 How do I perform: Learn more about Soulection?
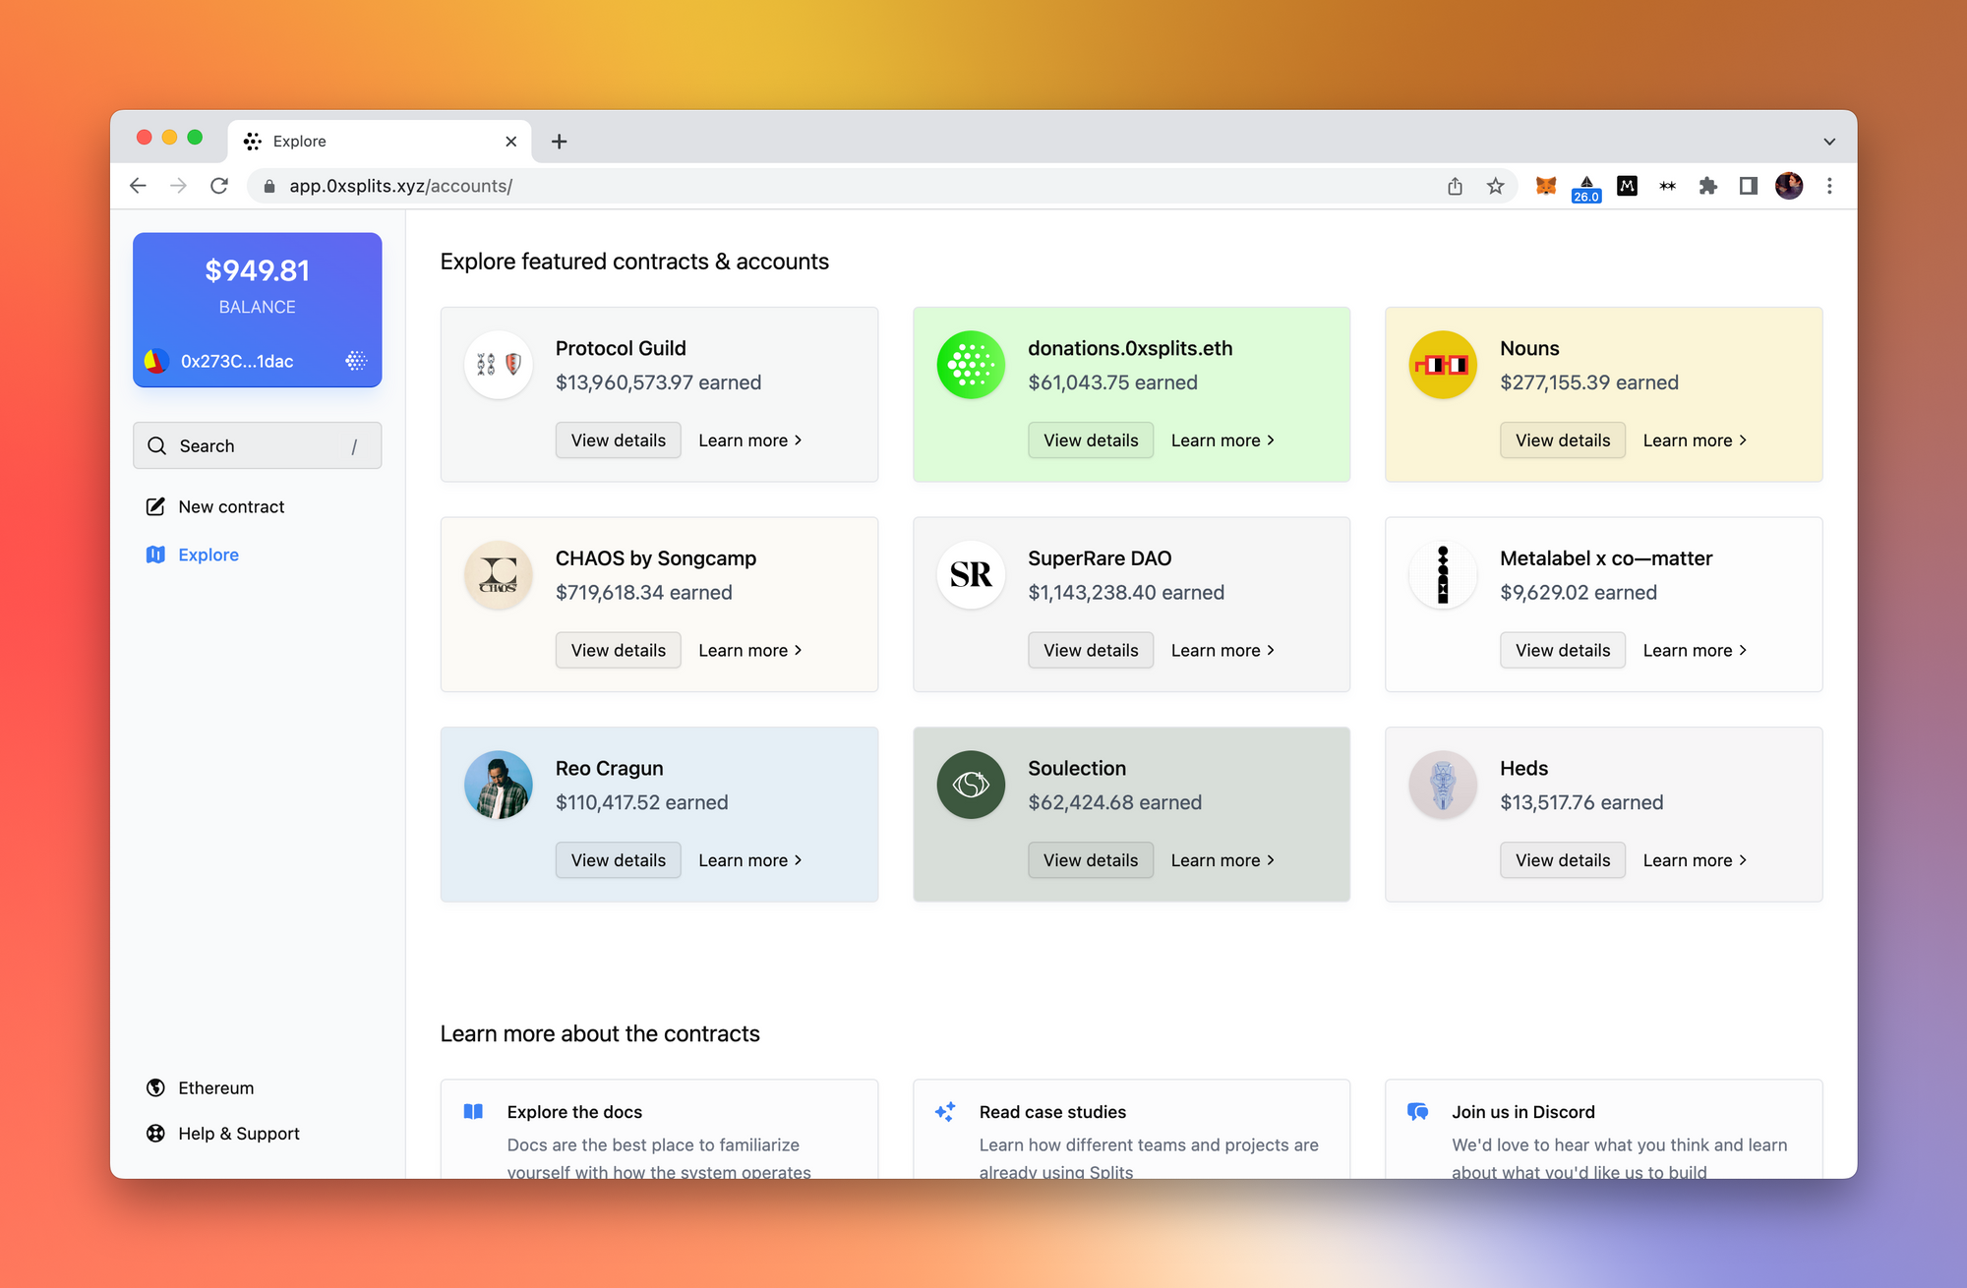[1222, 860]
